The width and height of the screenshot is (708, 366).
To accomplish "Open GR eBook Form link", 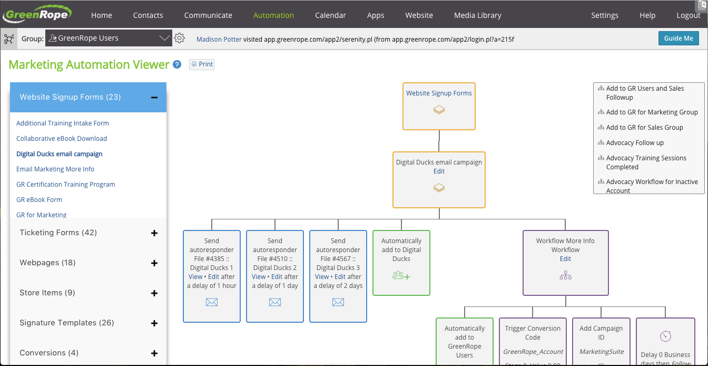I will (x=39, y=200).
